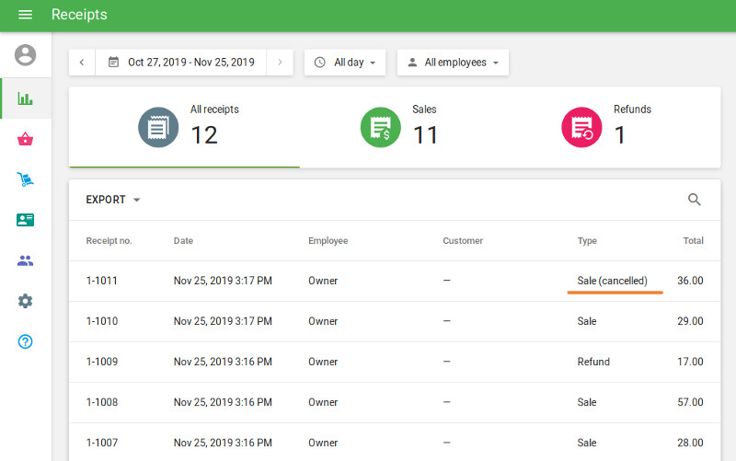736x461 pixels.
Task: Open the user account profile icon
Action: click(x=26, y=55)
